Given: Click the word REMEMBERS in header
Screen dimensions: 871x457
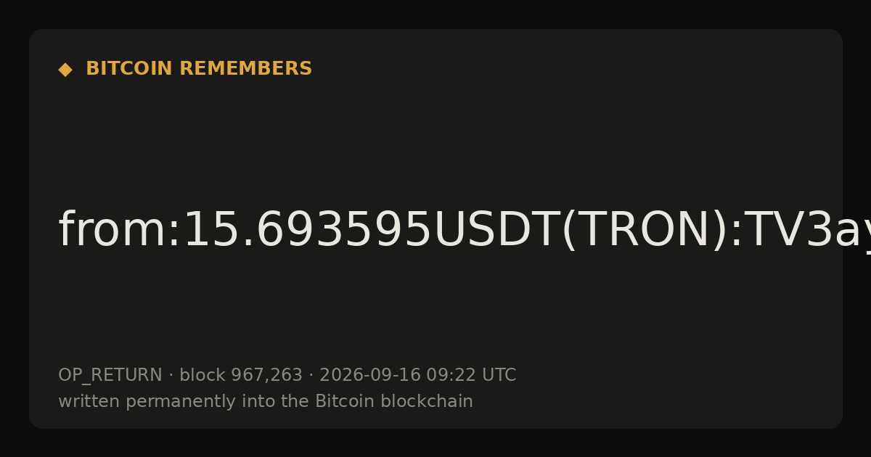Looking at the screenshot, I should click(x=245, y=69).
